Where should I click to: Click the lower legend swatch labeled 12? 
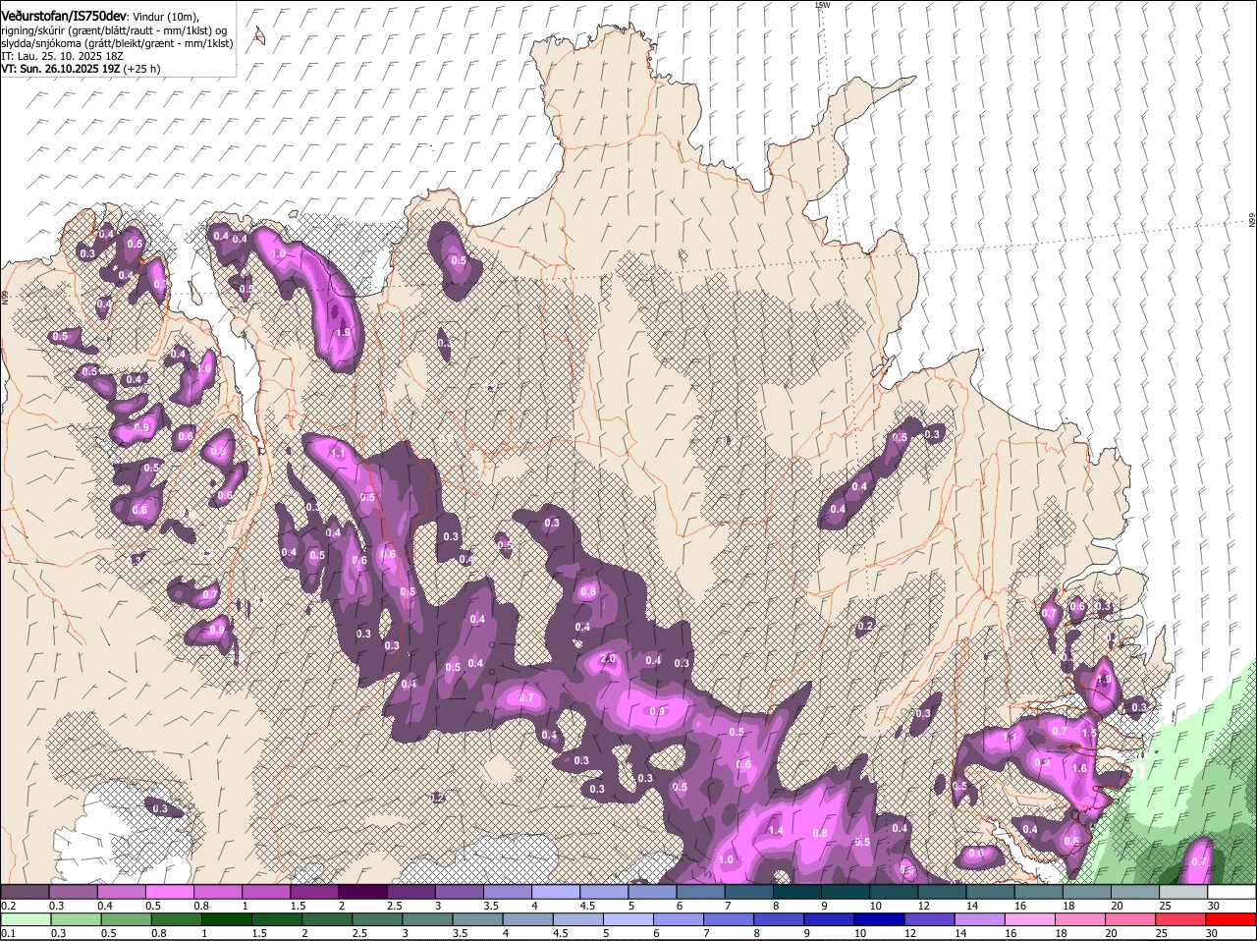click(928, 920)
